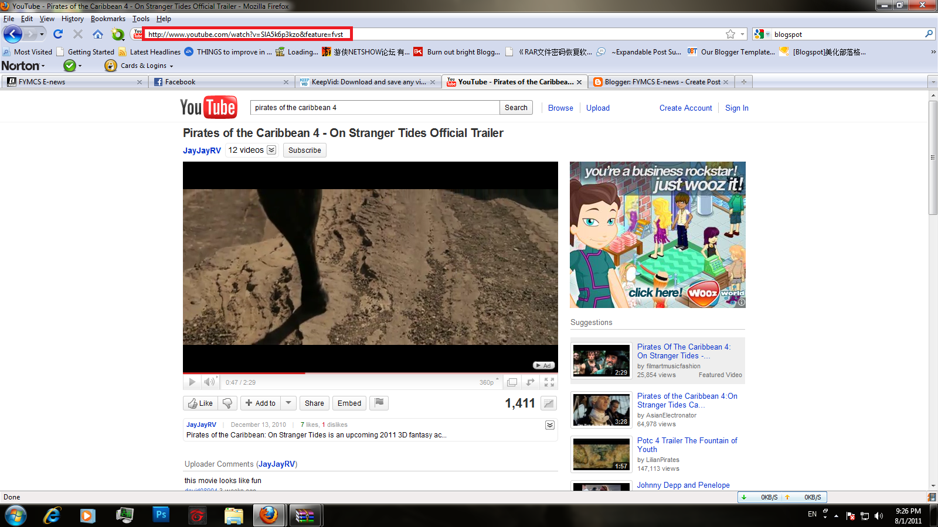Play the video with the play button
This screenshot has height=527, width=938.
click(192, 382)
